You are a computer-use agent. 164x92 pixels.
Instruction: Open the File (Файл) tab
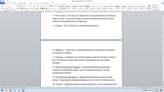[2, 3]
